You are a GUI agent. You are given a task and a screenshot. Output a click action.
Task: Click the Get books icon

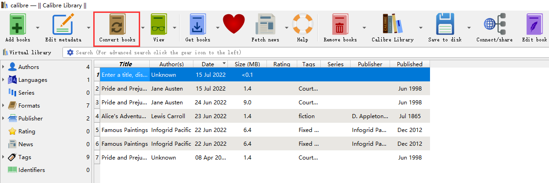pos(198,24)
